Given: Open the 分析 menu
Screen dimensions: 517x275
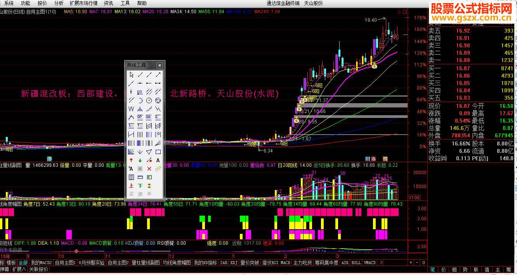Looking at the screenshot, I should click(x=59, y=3).
